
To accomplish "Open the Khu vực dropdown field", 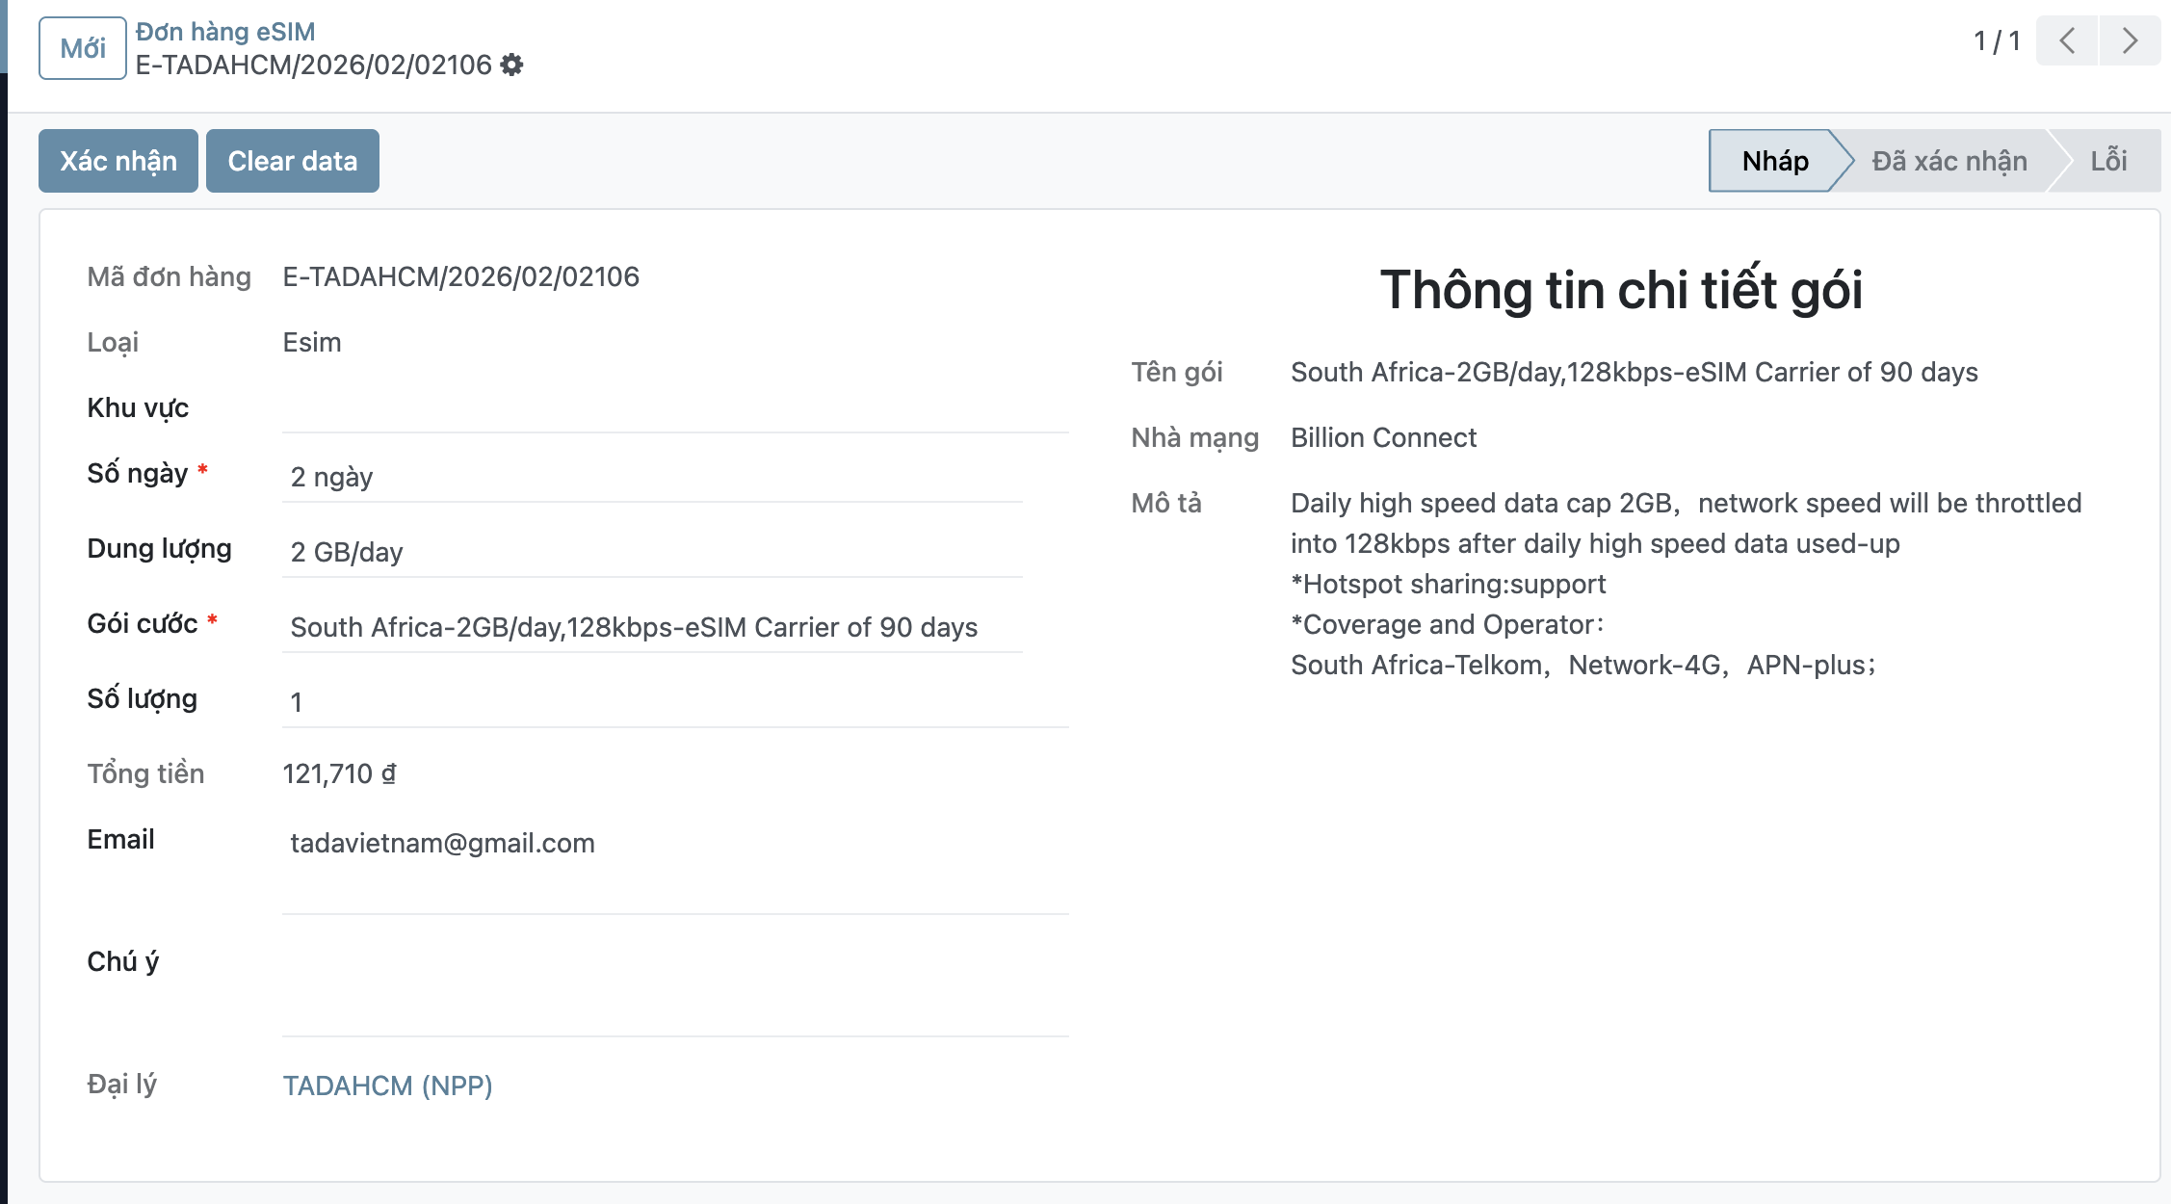I will click(x=674, y=410).
